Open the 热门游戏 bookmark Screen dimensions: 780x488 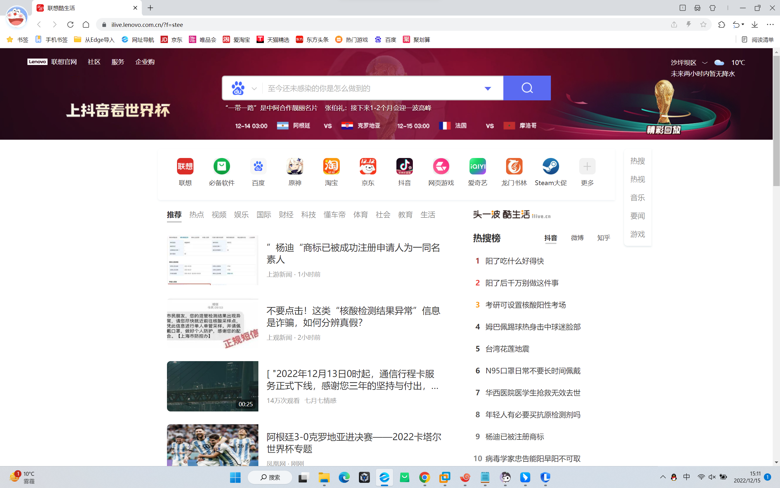pyautogui.click(x=352, y=40)
